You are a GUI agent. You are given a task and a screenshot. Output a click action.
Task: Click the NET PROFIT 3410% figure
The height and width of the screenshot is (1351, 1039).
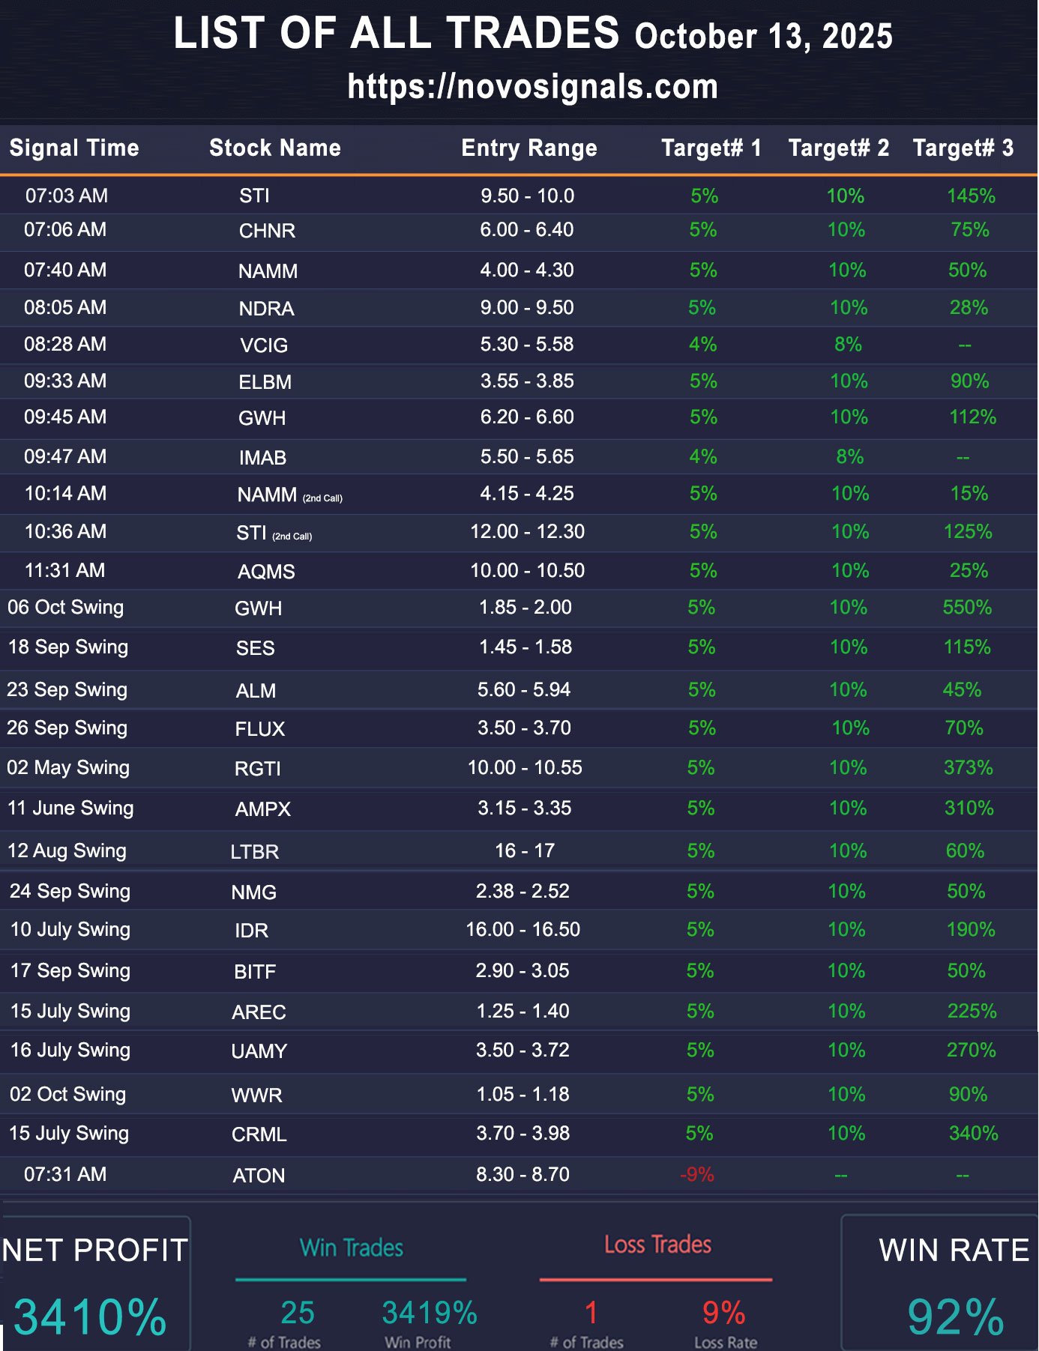[90, 1316]
